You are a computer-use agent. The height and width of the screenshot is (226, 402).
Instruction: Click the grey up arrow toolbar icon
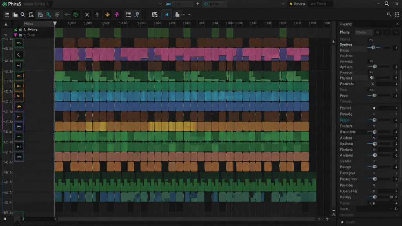point(97,15)
